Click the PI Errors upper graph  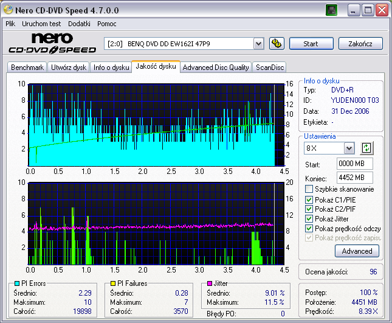pos(156,125)
